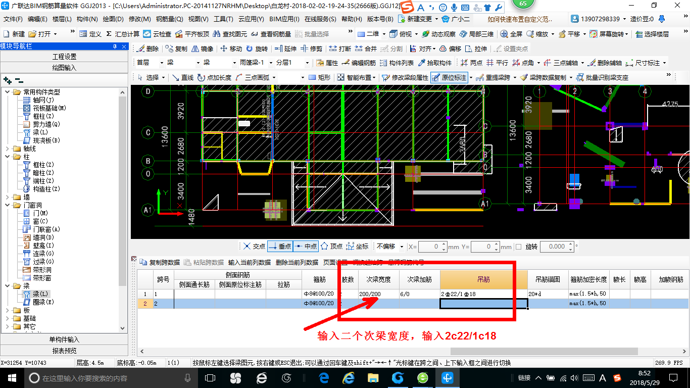
Task: Click 重提梁跨 re-extract beam spans
Action: [493, 77]
